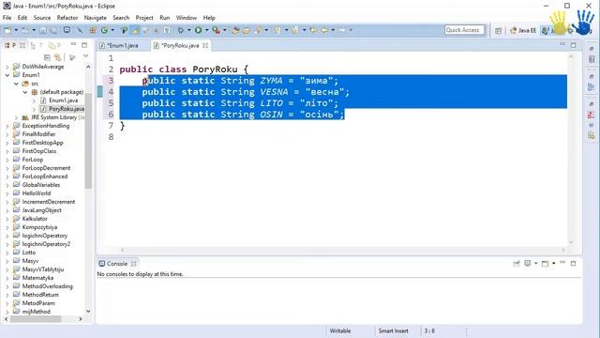Minimize the Package Explorer panel

73,44
